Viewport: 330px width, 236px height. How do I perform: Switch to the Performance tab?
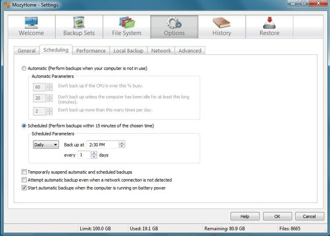tap(91, 50)
